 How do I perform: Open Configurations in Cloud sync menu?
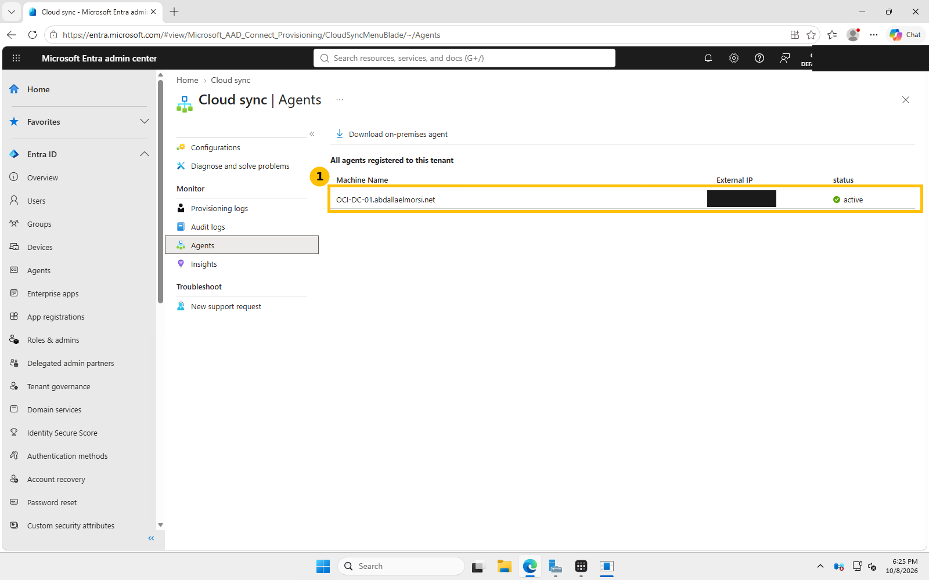point(215,147)
